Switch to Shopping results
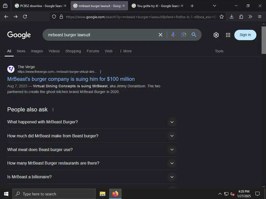The width and height of the screenshot is (266, 199). point(73,51)
